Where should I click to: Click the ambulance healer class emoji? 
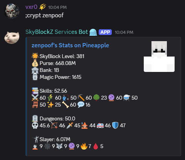[x=100, y=125]
